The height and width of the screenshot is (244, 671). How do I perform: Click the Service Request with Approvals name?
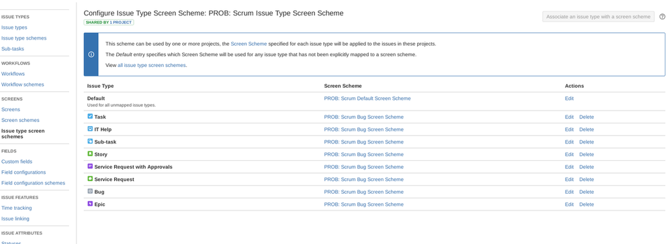pyautogui.click(x=133, y=167)
